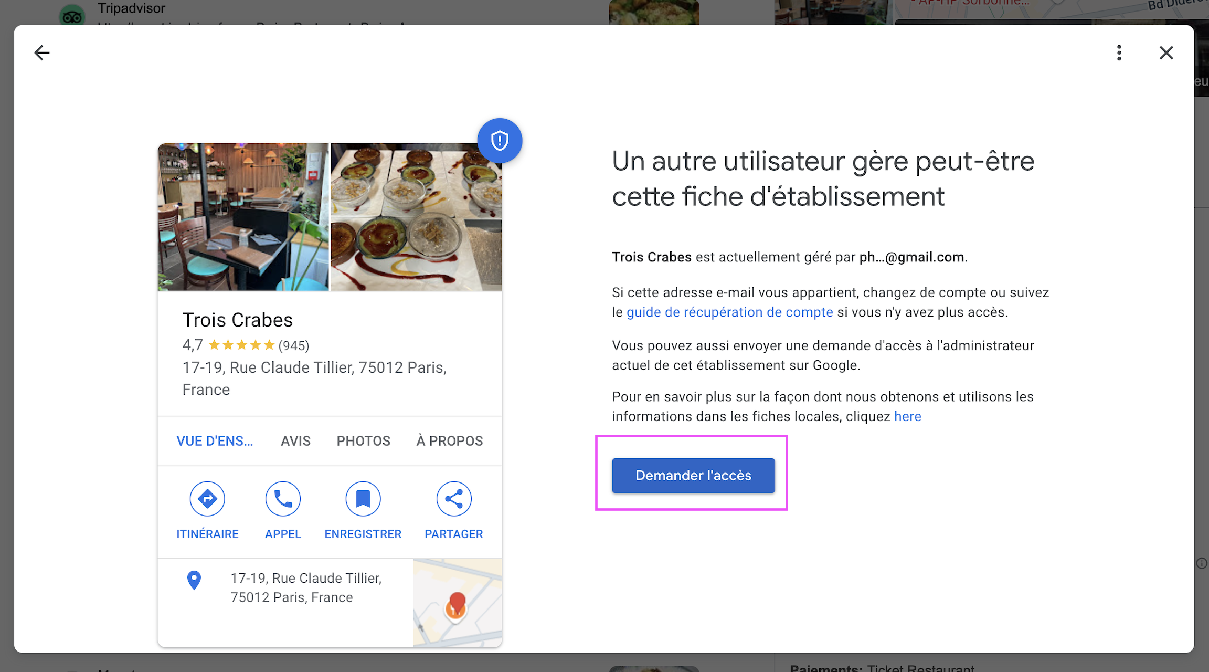
Task: Open the Photos tab
Action: (364, 441)
